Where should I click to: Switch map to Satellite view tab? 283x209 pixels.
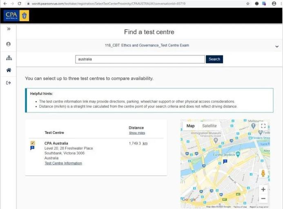209,126
